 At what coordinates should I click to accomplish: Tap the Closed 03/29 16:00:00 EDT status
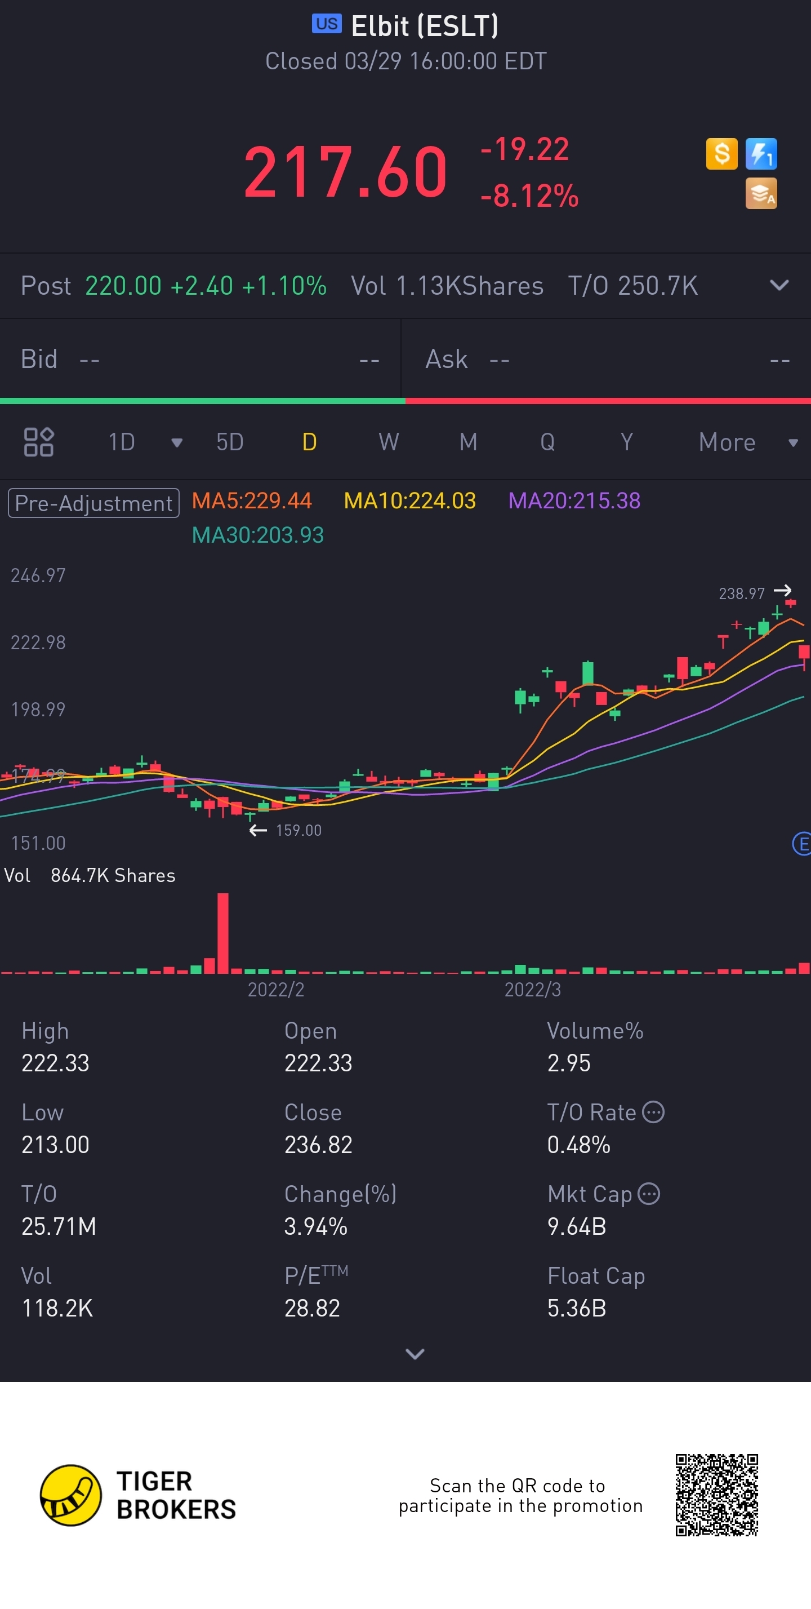(406, 61)
